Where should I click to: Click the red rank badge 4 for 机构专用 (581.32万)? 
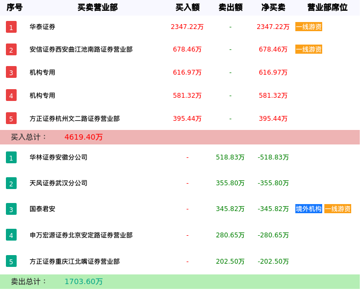11,96
